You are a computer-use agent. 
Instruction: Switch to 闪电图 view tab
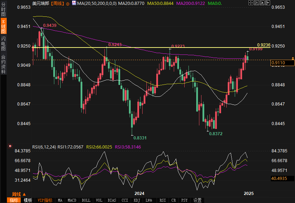click(x=3, y=43)
